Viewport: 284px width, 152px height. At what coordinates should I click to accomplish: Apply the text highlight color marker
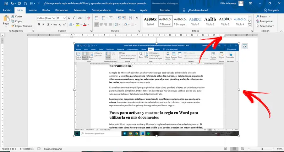pos(78,24)
